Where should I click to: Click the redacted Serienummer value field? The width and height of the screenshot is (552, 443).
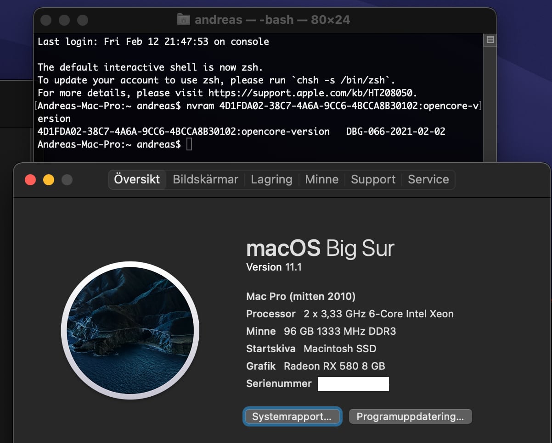(x=353, y=384)
